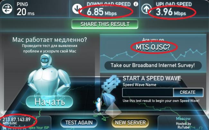This screenshot has height=130, width=209.
Task: Click the ping arrows icon
Action: tap(7, 9)
